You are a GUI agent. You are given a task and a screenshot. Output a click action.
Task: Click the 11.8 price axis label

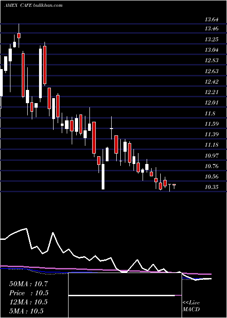[x=210, y=114]
